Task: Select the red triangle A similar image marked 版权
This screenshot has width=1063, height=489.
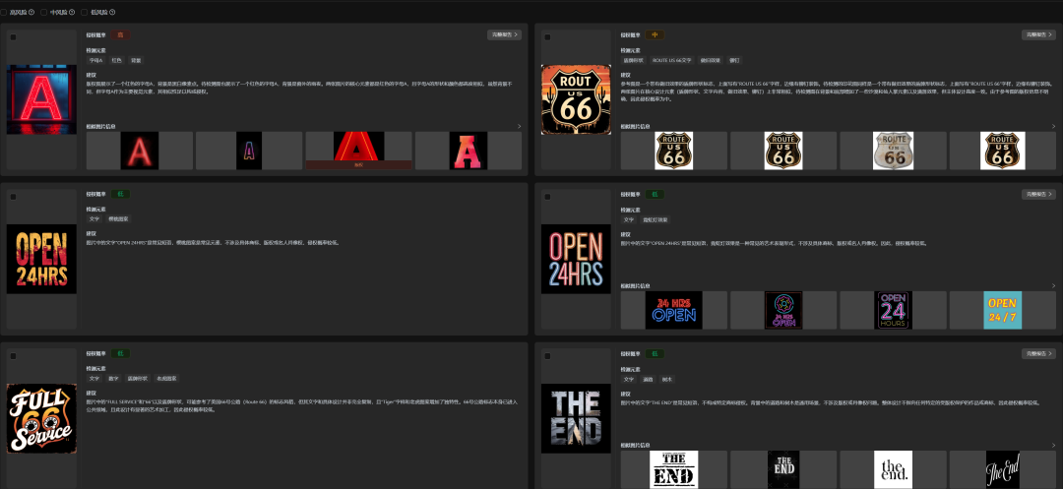Action: point(358,151)
